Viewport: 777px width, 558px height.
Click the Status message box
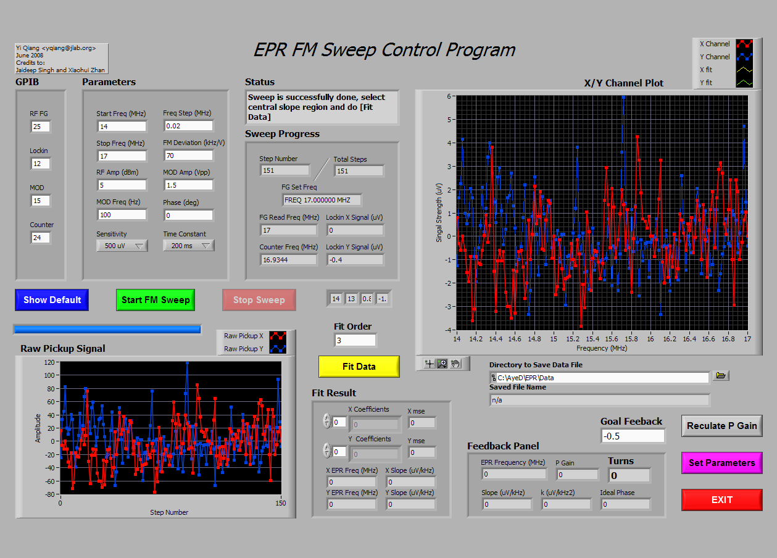point(322,107)
